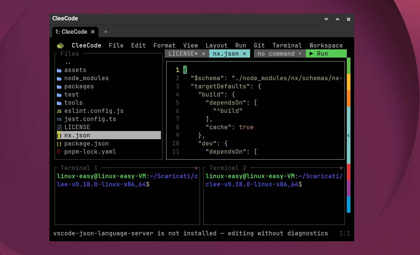Add a new tab with plus icon
The image size is (420, 255).
(x=106, y=32)
